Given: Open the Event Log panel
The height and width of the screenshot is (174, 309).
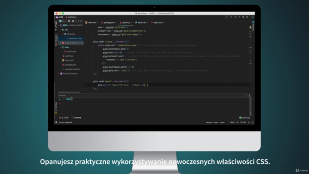Looking at the screenshot, I should point(245,118).
